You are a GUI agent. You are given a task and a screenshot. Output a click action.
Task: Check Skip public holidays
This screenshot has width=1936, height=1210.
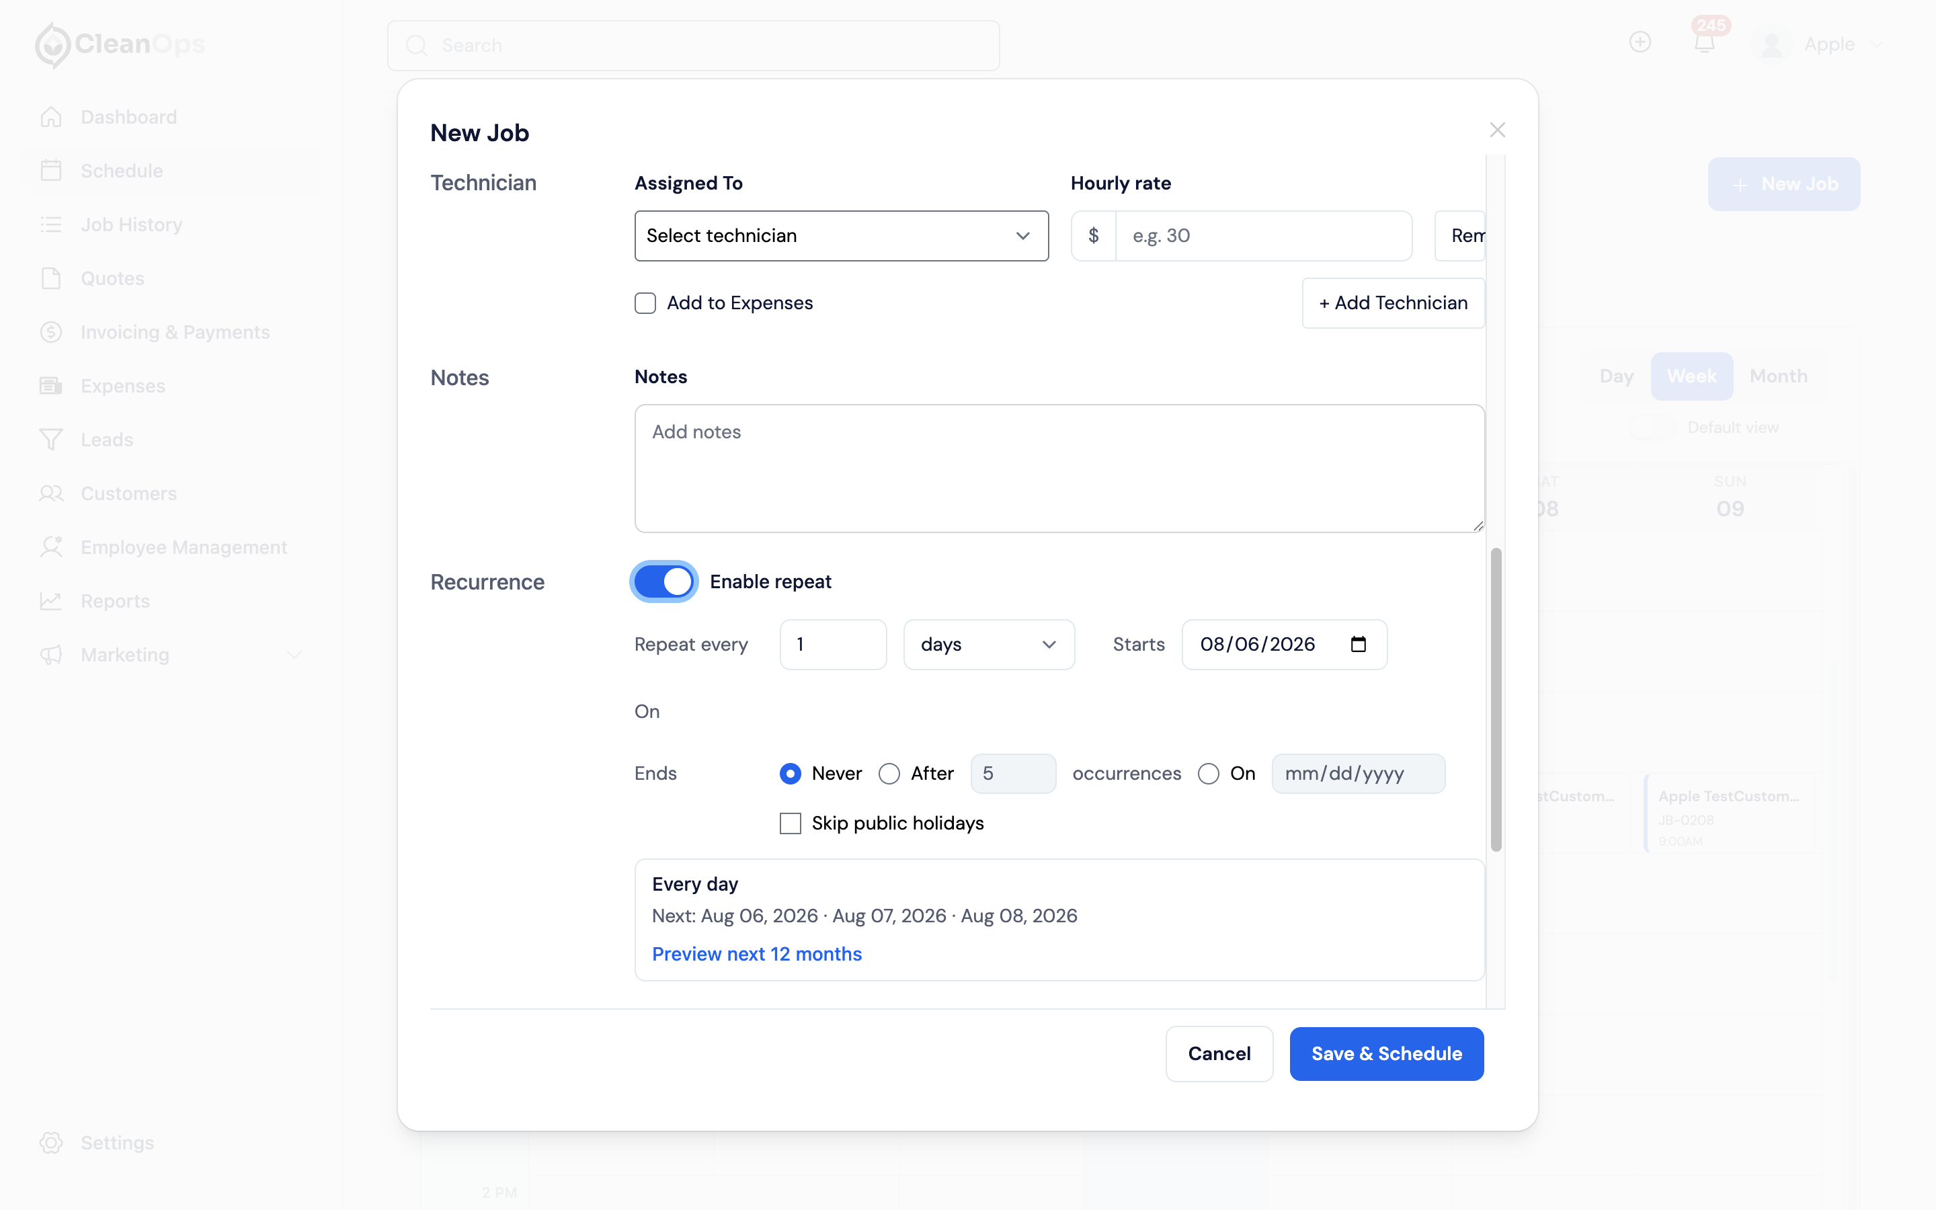(x=790, y=823)
